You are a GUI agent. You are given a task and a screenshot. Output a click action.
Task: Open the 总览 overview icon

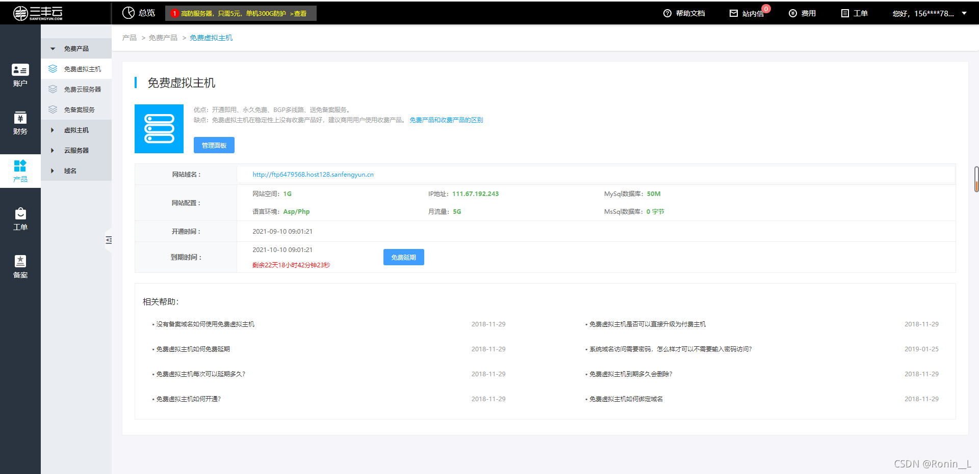pyautogui.click(x=128, y=13)
